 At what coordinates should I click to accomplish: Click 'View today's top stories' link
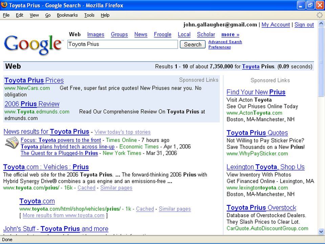pyautogui.click(x=123, y=132)
